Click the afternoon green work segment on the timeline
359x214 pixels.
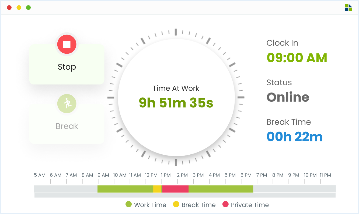(221, 189)
